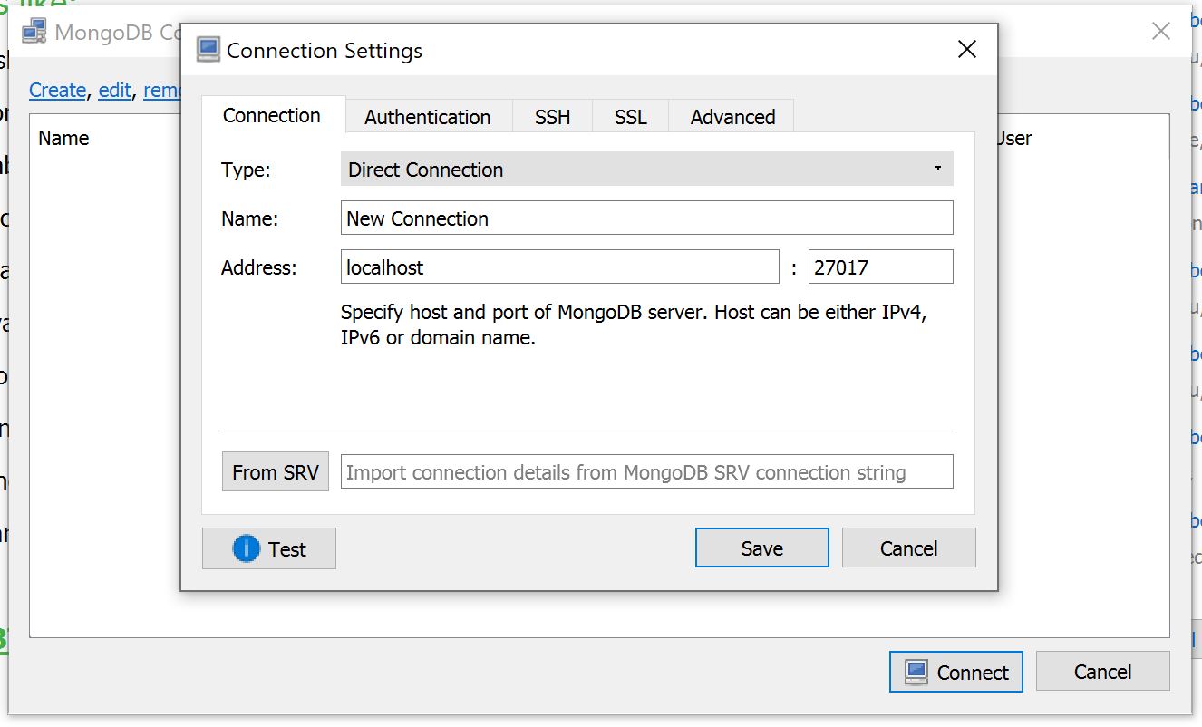
Task: Cancel the Connection Settings dialog
Action: [909, 548]
